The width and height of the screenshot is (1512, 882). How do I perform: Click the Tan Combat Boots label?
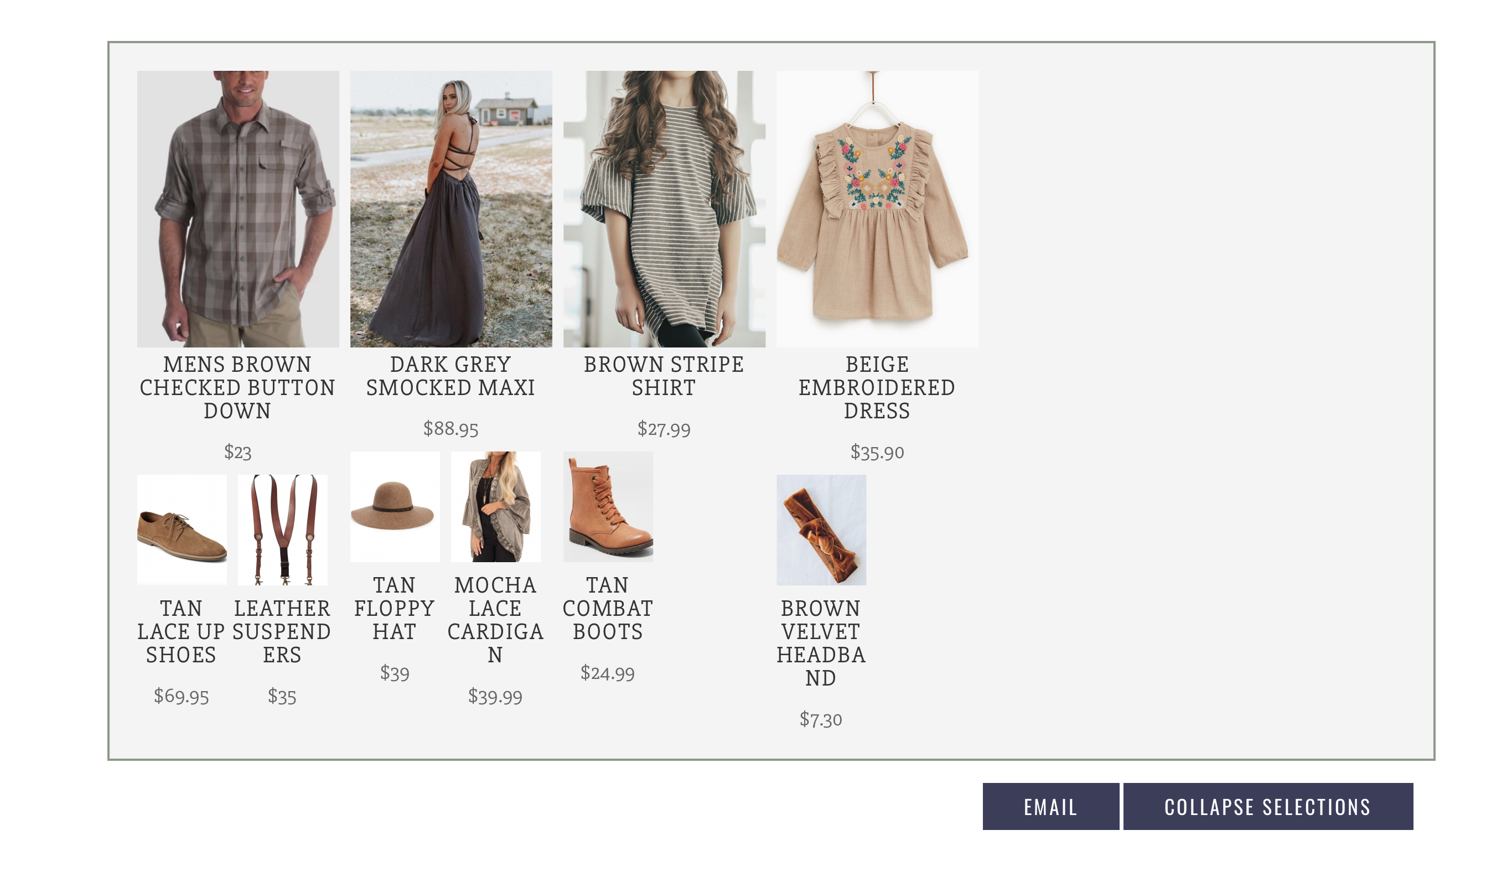click(x=607, y=609)
